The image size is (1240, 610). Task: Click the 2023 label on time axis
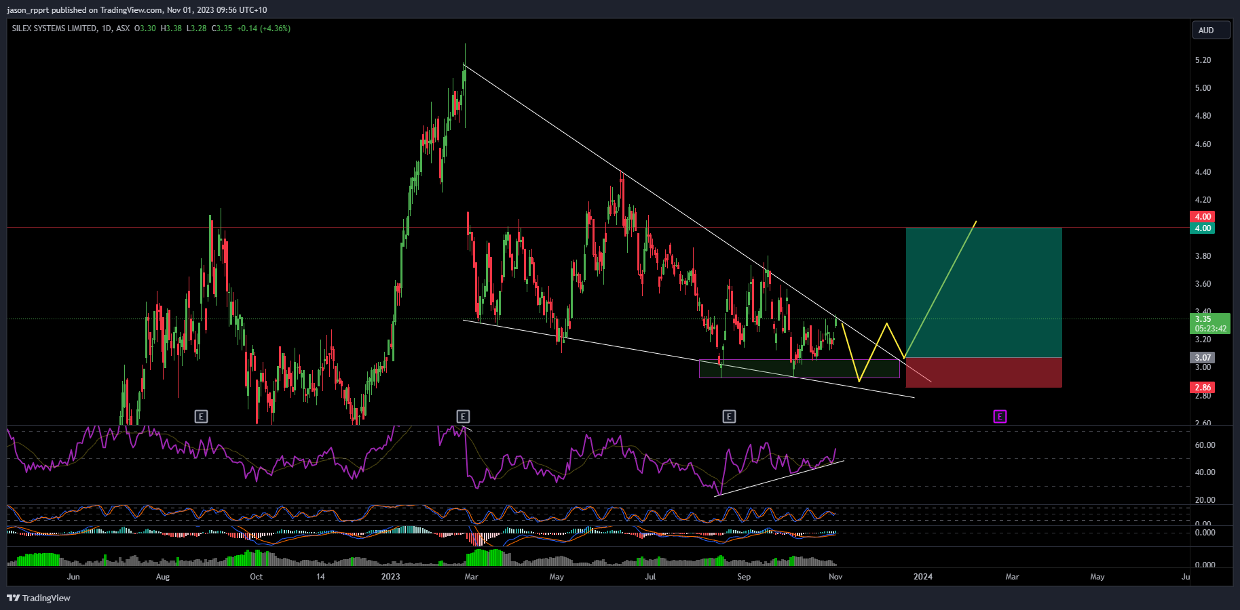390,577
